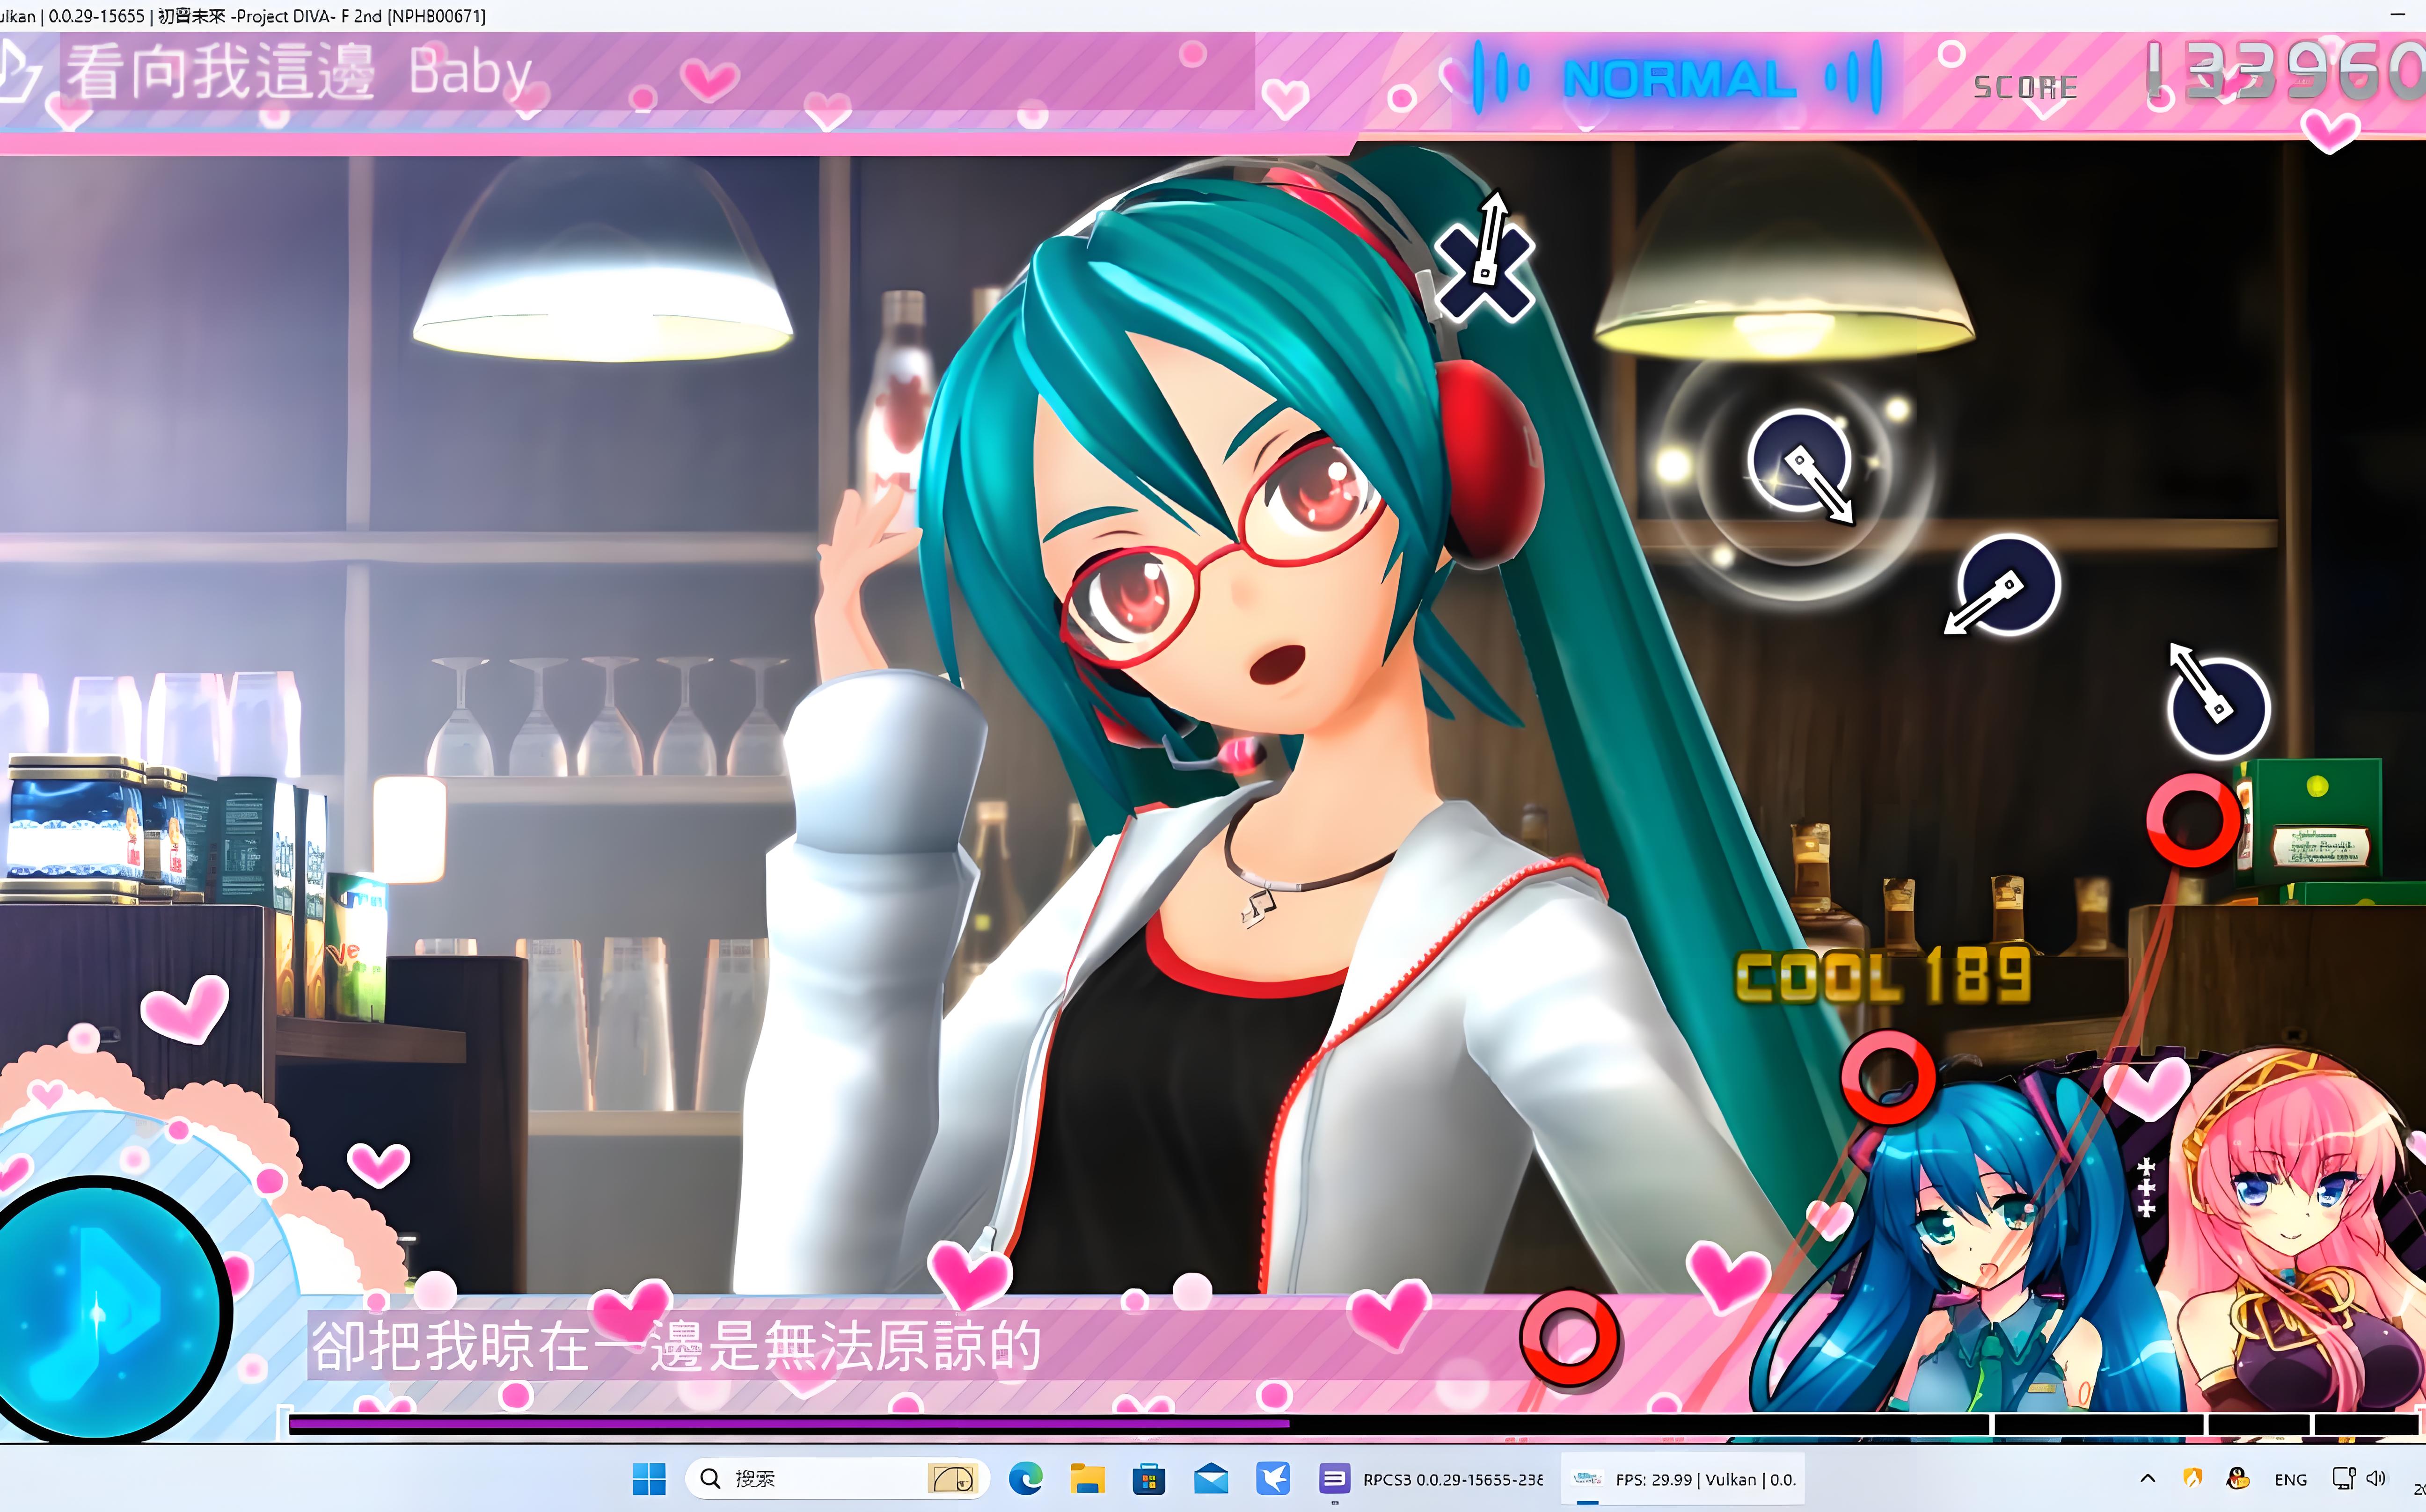Open Microsoft Store from taskbar
2426x1512 pixels.
coord(1148,1479)
